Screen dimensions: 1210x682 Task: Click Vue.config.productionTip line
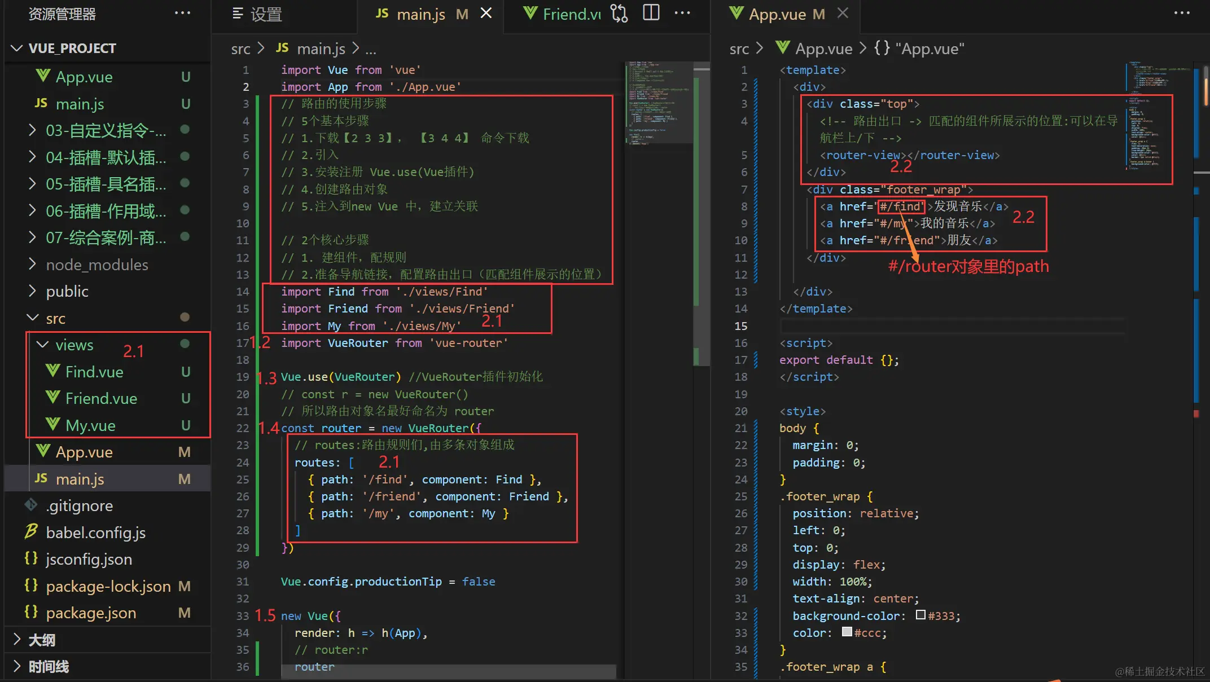(x=388, y=582)
